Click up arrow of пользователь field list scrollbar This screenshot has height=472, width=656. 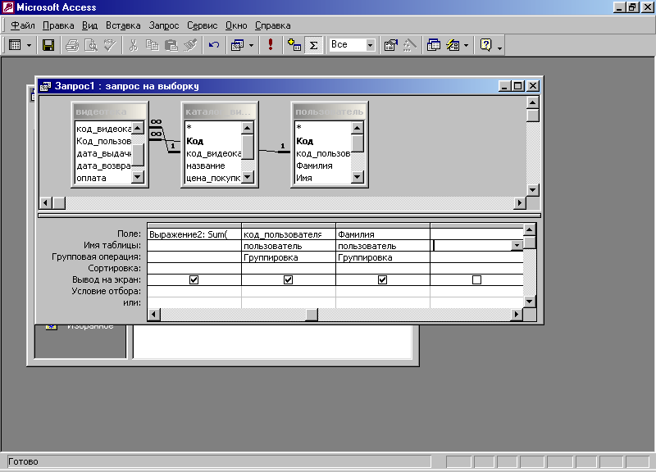click(358, 128)
